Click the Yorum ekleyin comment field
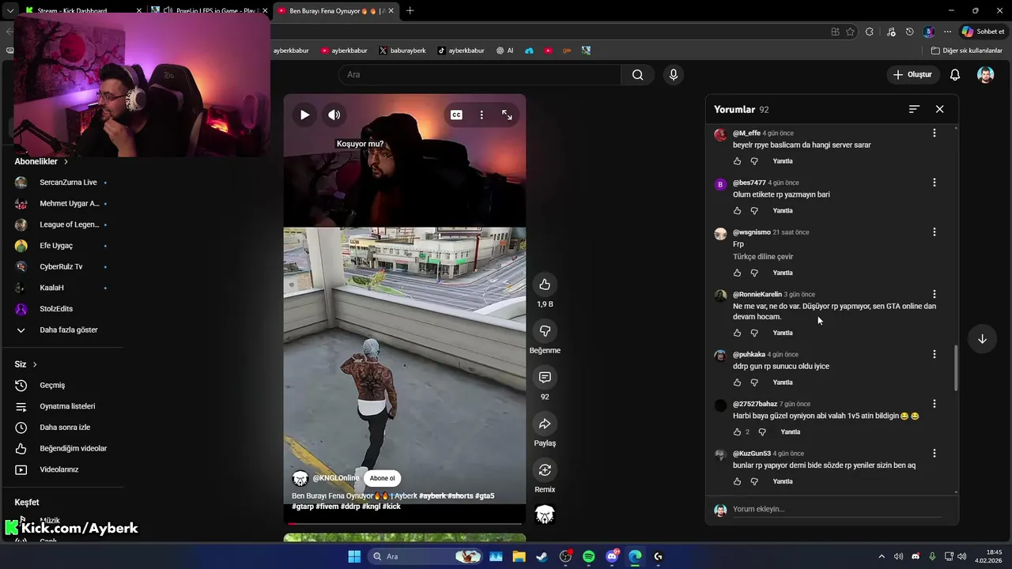1012x569 pixels. click(838, 509)
